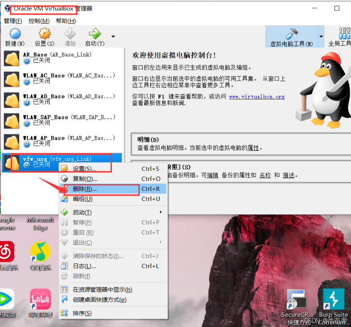Open 日志(L)... from the context menu
The image size is (351, 327).
pos(113,266)
